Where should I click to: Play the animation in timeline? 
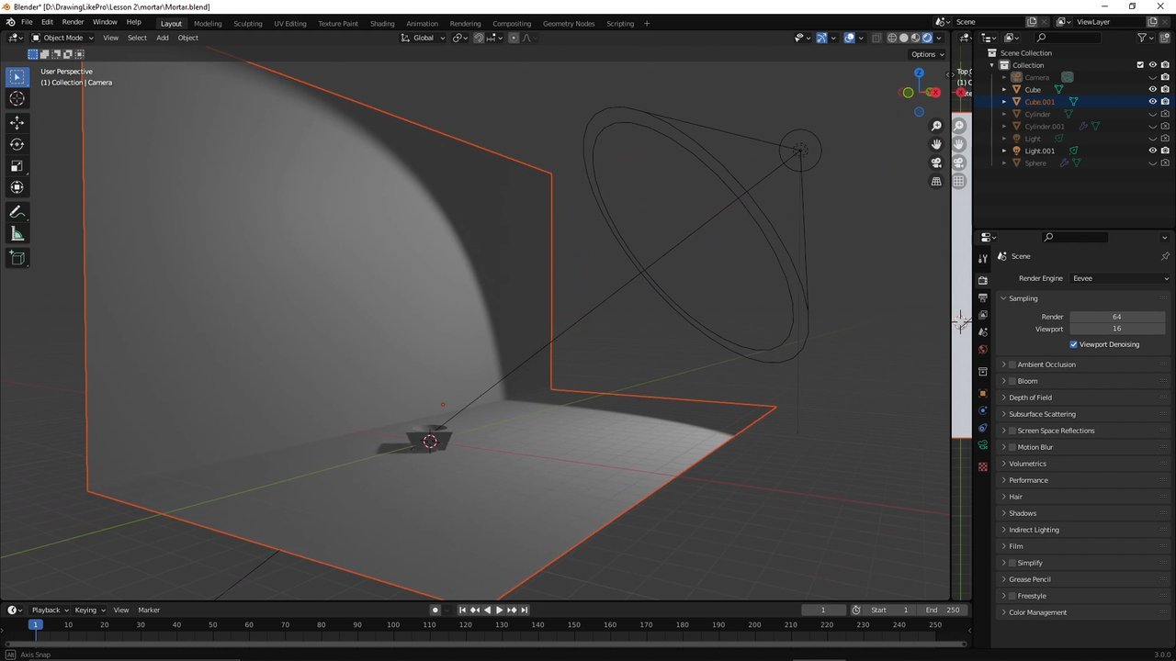[499, 610]
